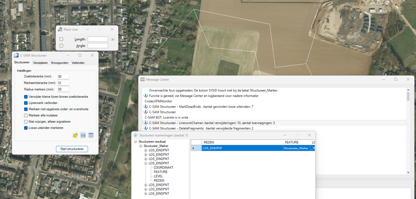Image resolution: width=416 pixels, height=199 pixels.
Task: Select the LEVEL tree item
Action: coord(158,176)
